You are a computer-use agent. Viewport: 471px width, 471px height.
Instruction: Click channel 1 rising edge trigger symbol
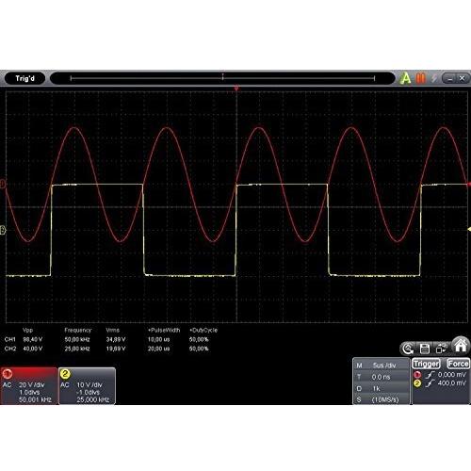(x=430, y=375)
